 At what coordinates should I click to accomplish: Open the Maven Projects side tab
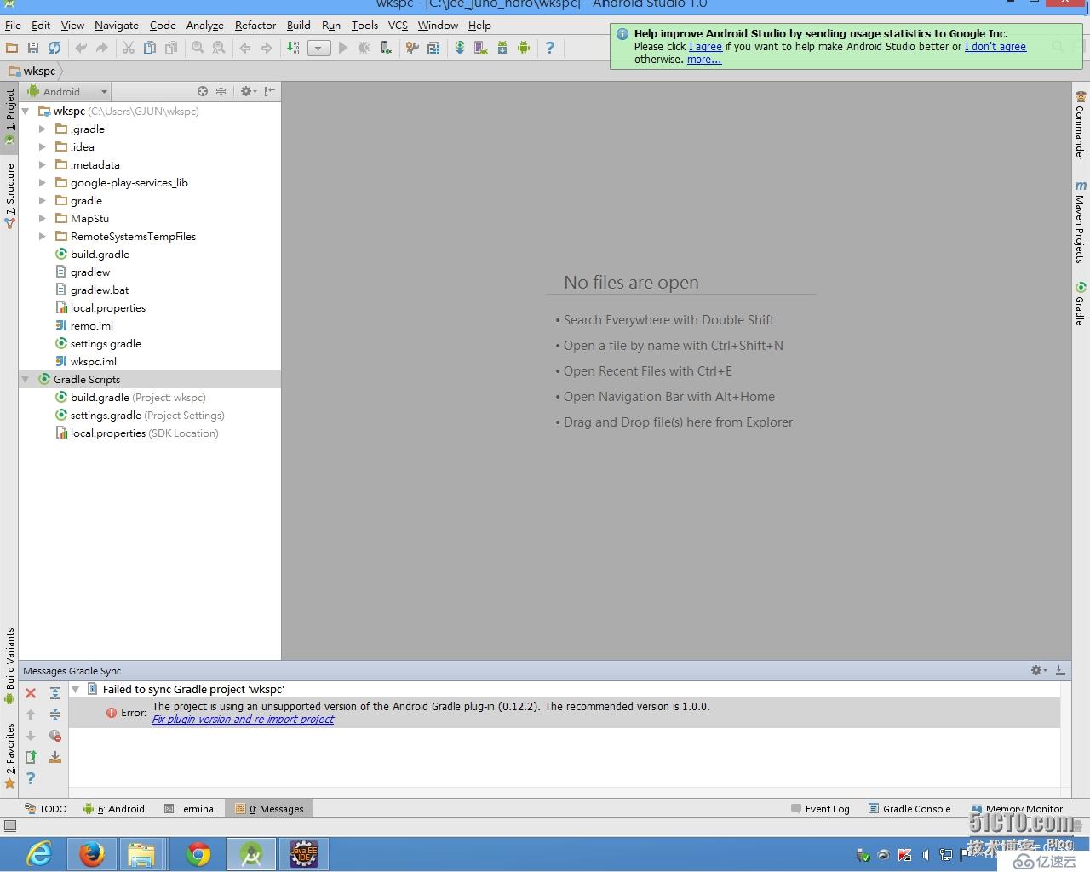pos(1080,221)
